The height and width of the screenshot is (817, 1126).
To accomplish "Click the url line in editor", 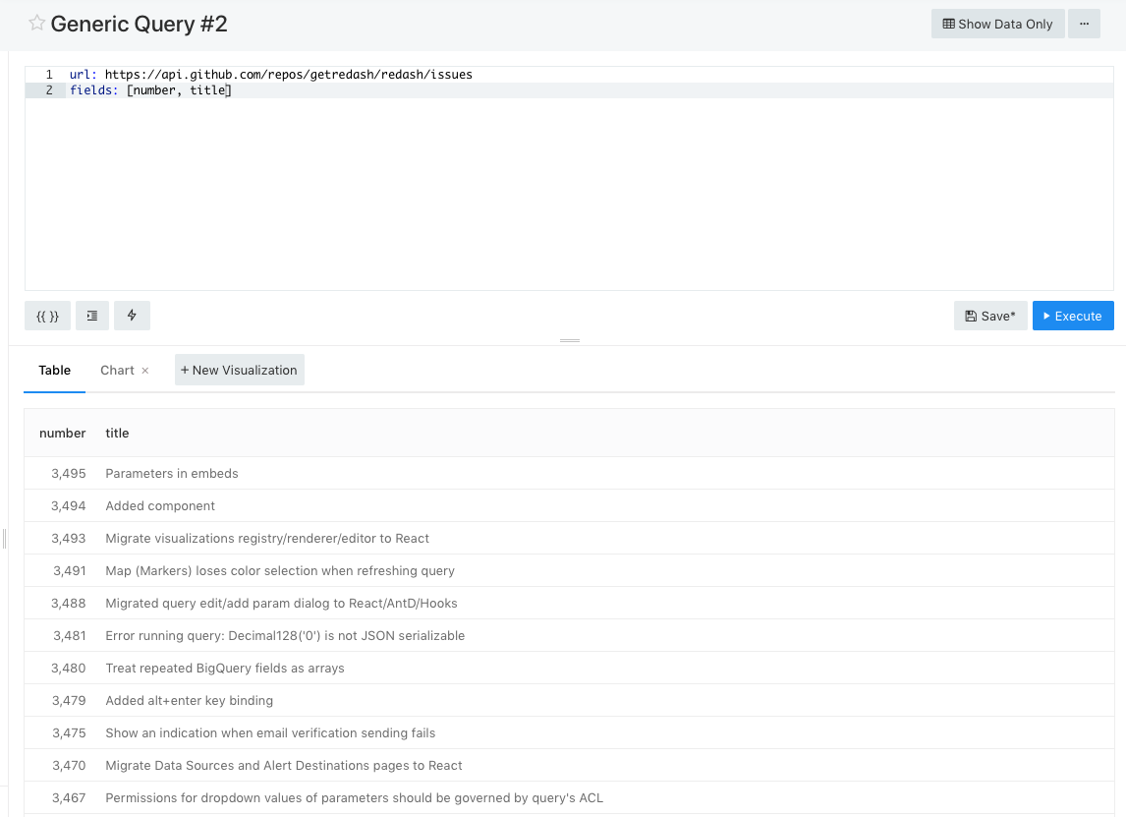I will pyautogui.click(x=270, y=75).
